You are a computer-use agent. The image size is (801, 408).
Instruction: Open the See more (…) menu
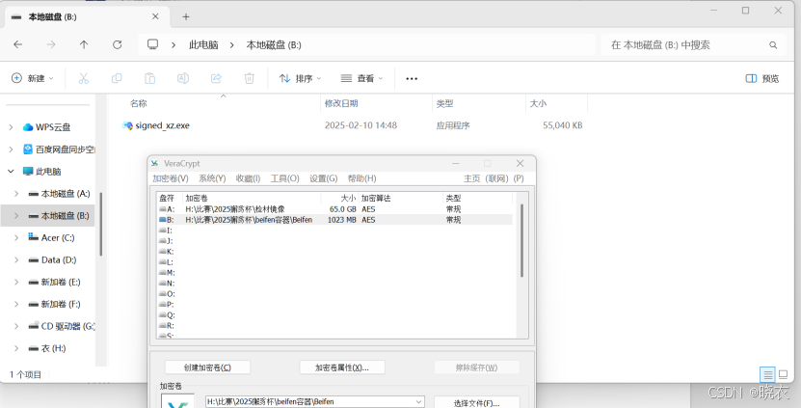pos(412,78)
